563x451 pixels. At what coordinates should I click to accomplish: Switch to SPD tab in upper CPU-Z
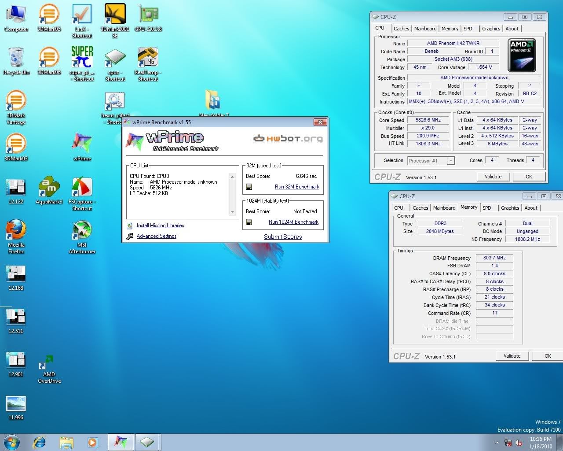click(468, 29)
